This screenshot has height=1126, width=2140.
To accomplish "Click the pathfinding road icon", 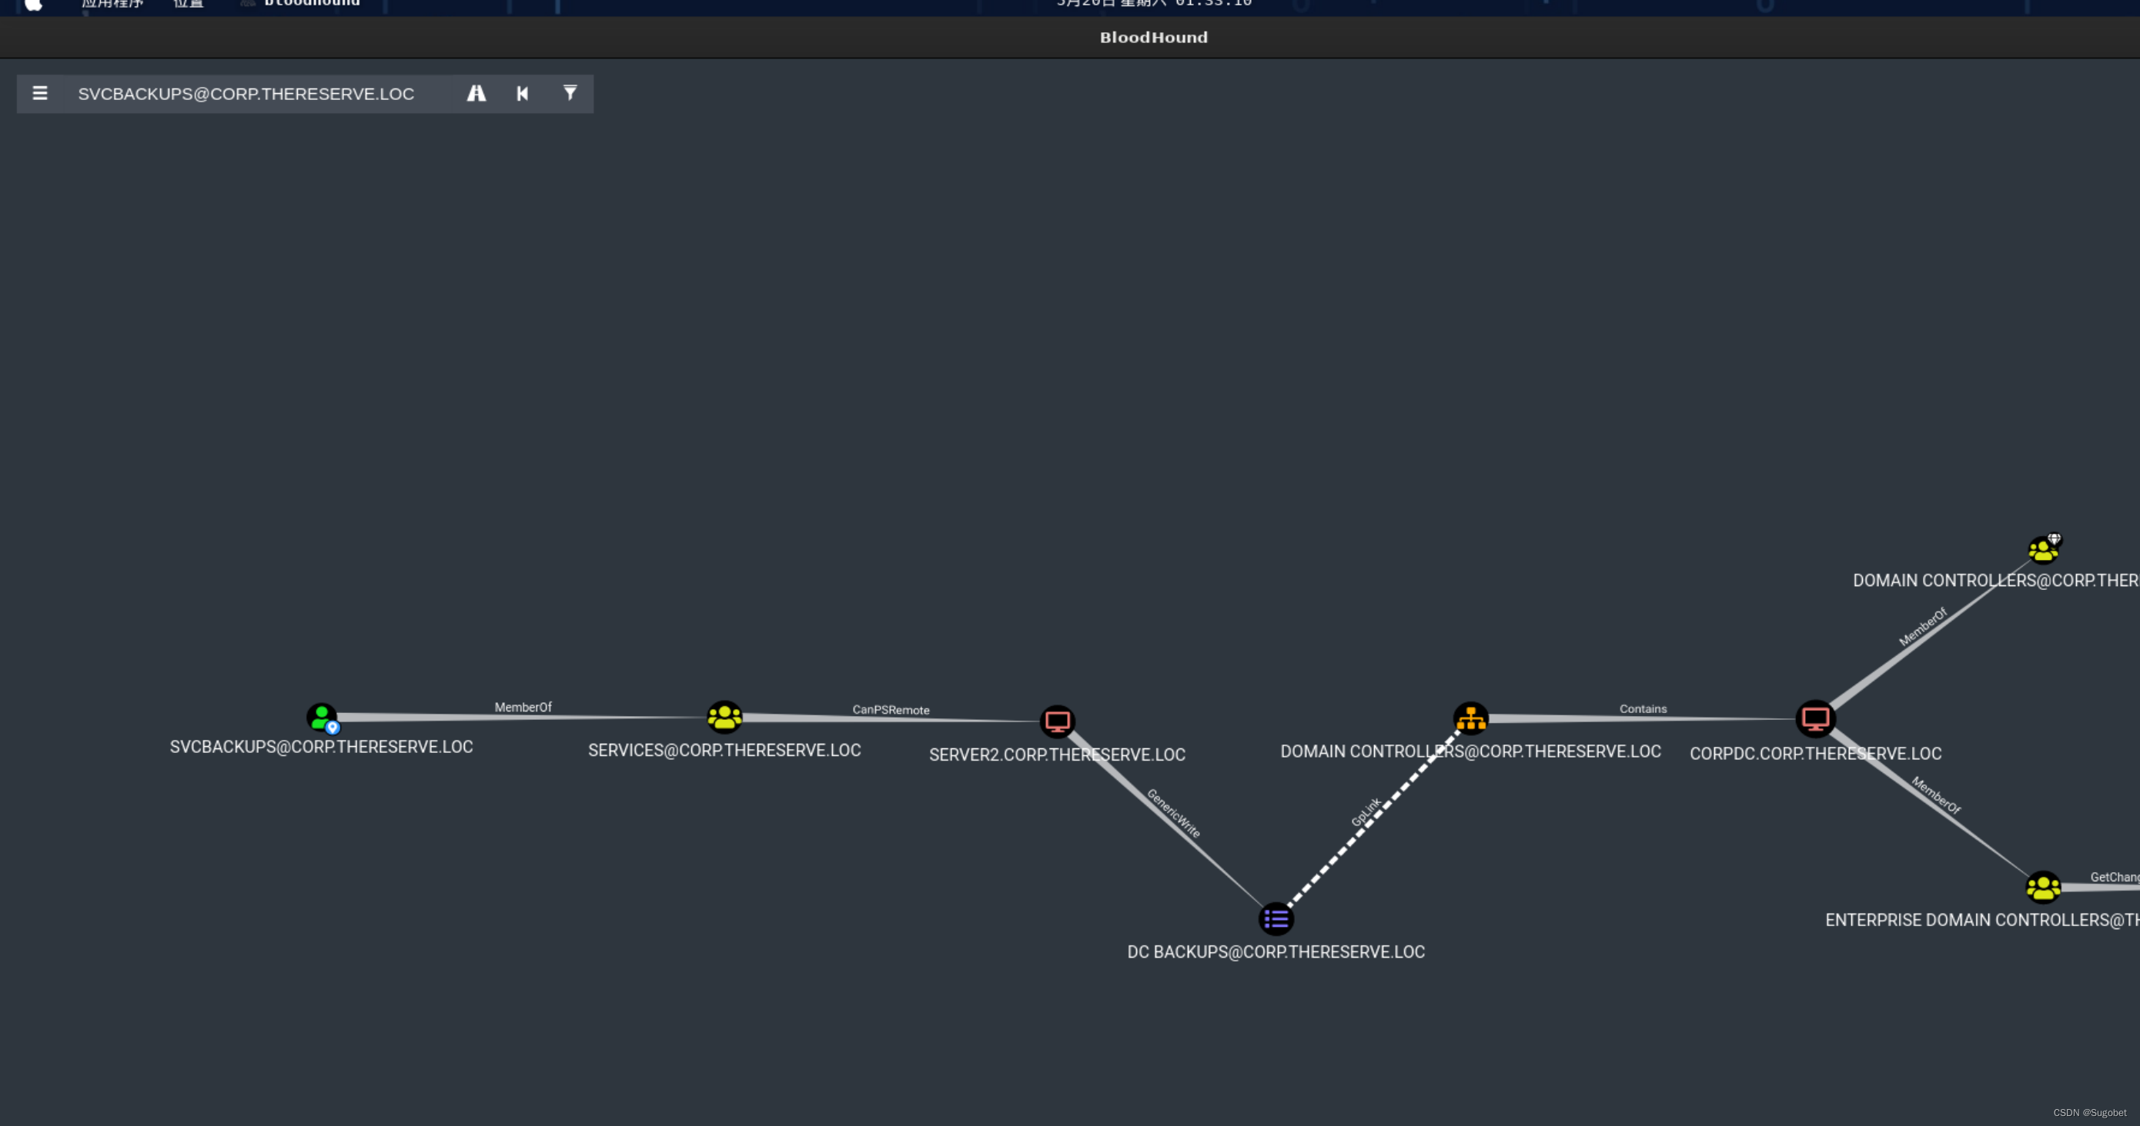I will (x=476, y=93).
